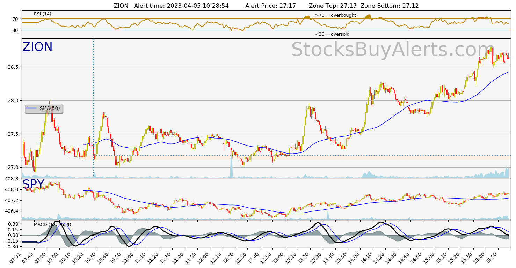Click the 27.0 price axis label
Viewport: 516px width, 268px height.
tap(13, 167)
